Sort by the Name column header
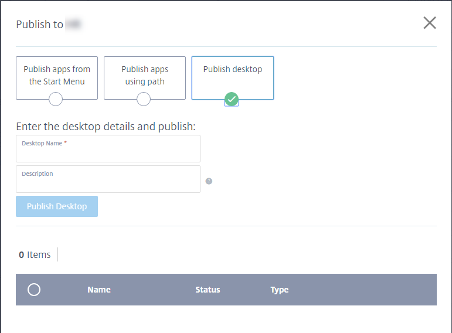The width and height of the screenshot is (452, 333). (99, 290)
